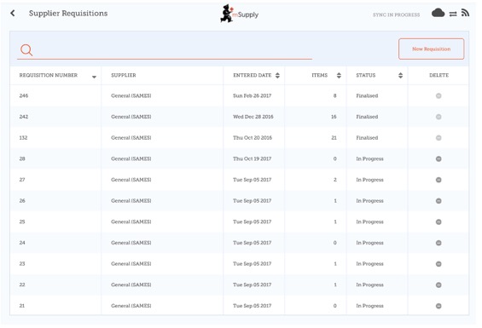Go back using the back arrow

[x=13, y=14]
